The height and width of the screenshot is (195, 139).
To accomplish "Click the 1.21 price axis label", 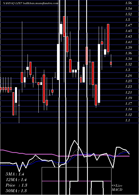I will pyautogui.click(x=128, y=92).
